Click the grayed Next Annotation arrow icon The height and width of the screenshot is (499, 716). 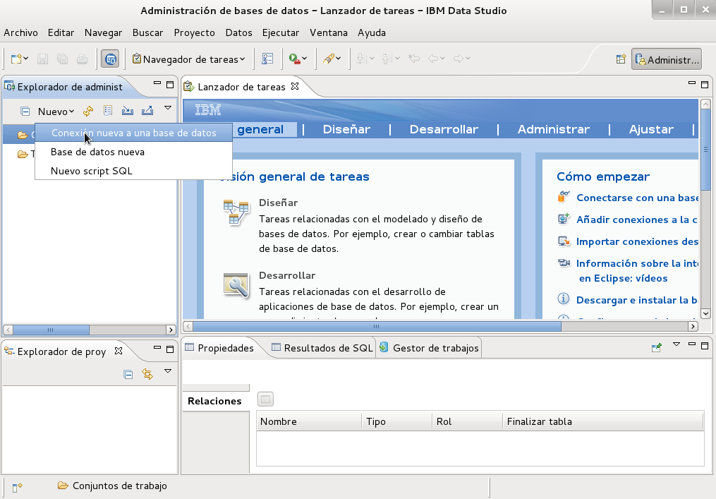coord(360,59)
